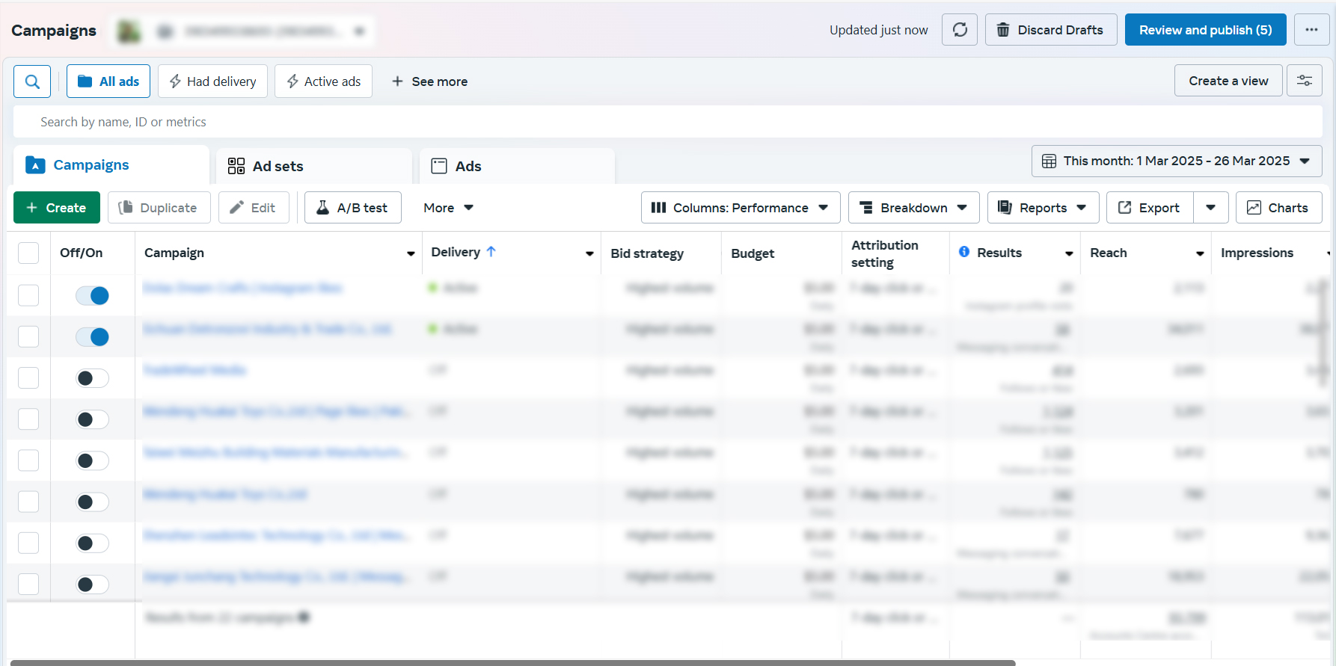Open the date range This month selector
This screenshot has height=666, width=1336.
tap(1176, 161)
